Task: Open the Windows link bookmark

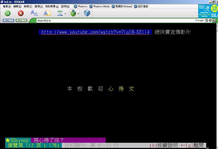Action: (81, 7)
